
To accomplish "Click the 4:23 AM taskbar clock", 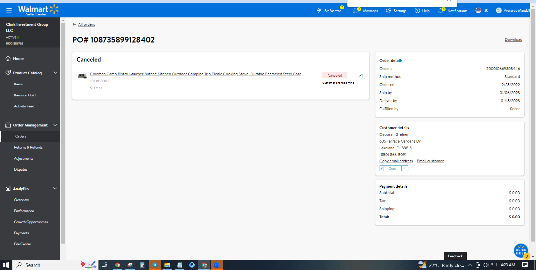I will pos(508,265).
